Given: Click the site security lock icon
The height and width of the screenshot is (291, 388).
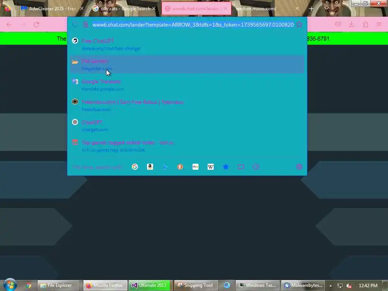Looking at the screenshot, I should [x=86, y=25].
